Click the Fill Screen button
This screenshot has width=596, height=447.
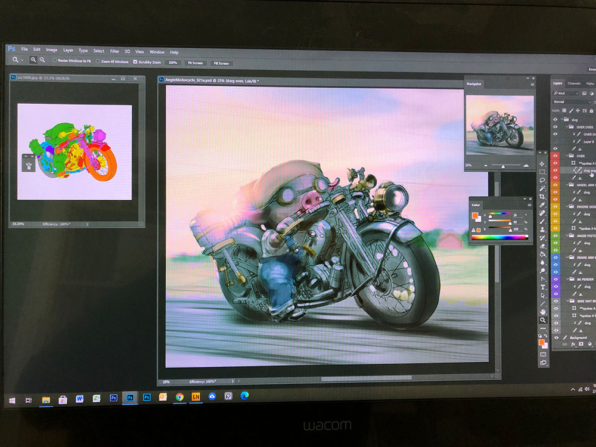tap(221, 64)
